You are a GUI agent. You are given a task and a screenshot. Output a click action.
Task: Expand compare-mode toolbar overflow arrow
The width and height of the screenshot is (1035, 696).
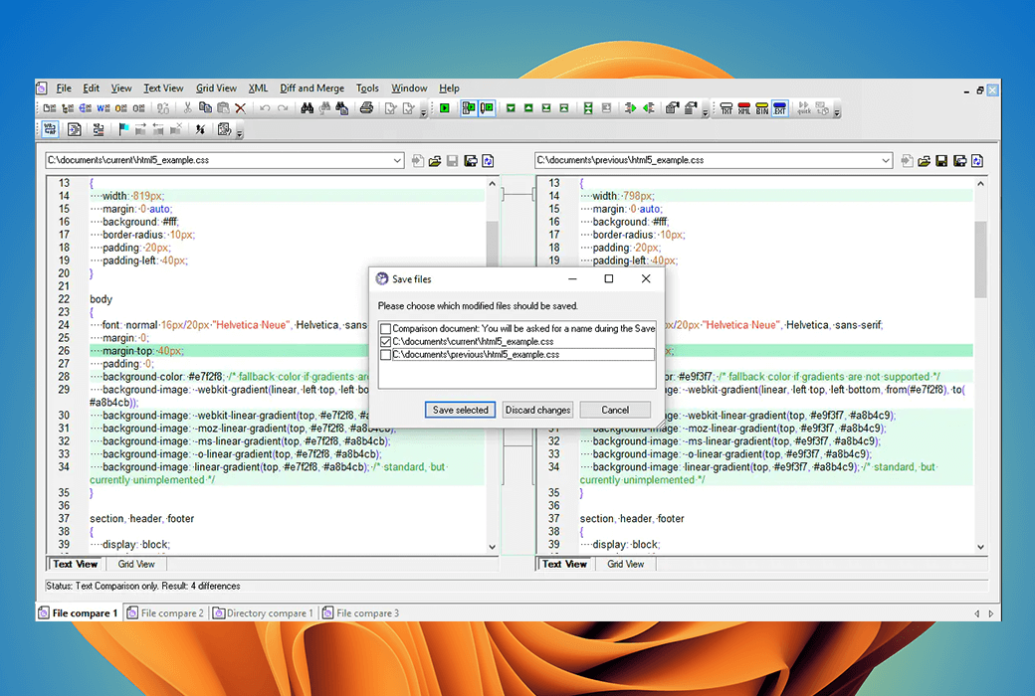[837, 112]
